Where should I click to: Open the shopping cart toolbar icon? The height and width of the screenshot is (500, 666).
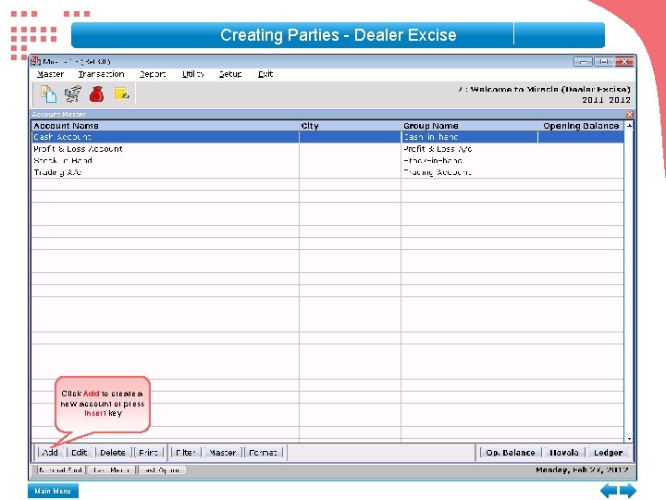click(73, 94)
